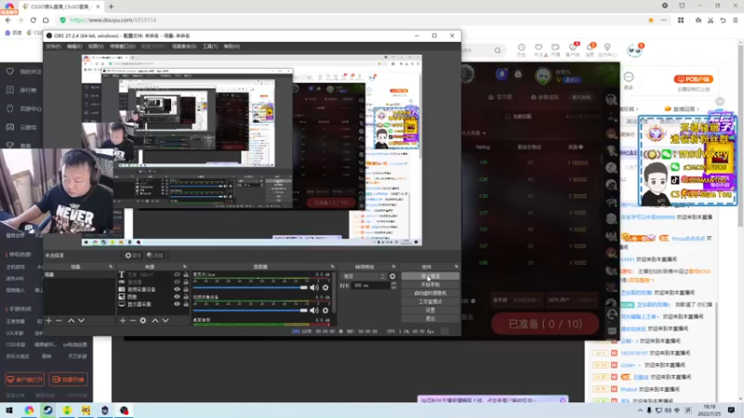
Task: Move scene down in OBS scenes panel
Action: [82, 320]
